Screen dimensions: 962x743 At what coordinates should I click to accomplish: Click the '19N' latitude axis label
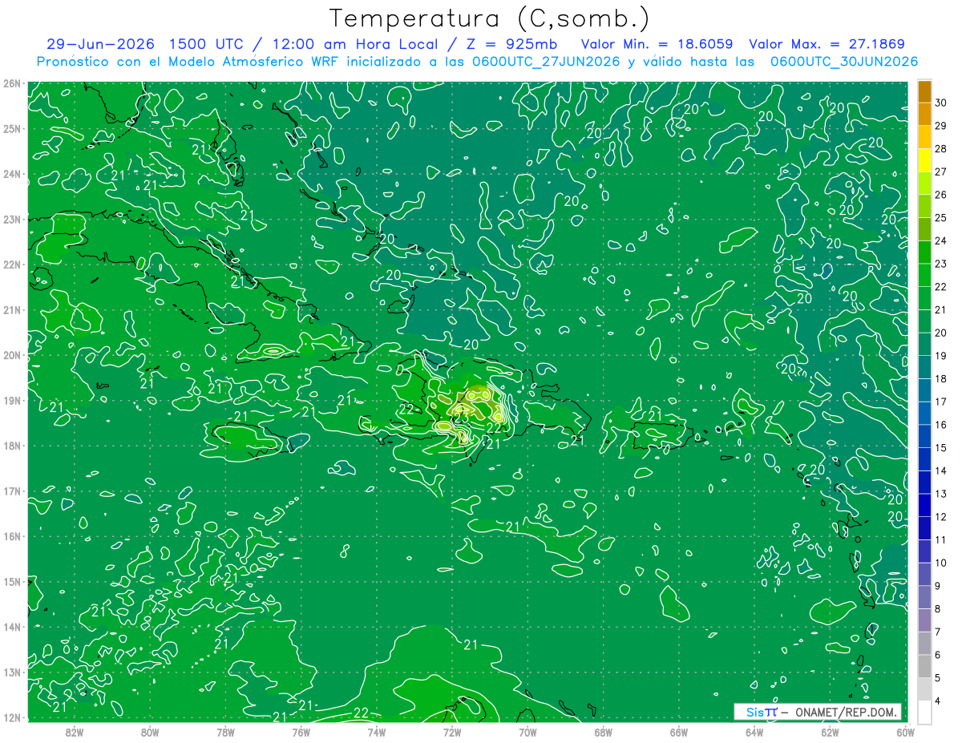coord(12,400)
